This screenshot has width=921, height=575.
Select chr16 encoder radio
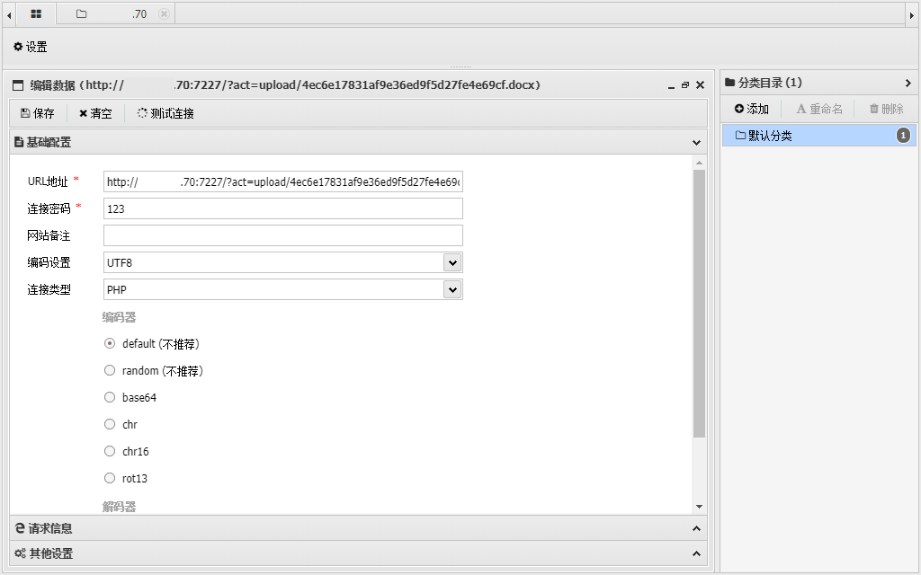[x=109, y=451]
